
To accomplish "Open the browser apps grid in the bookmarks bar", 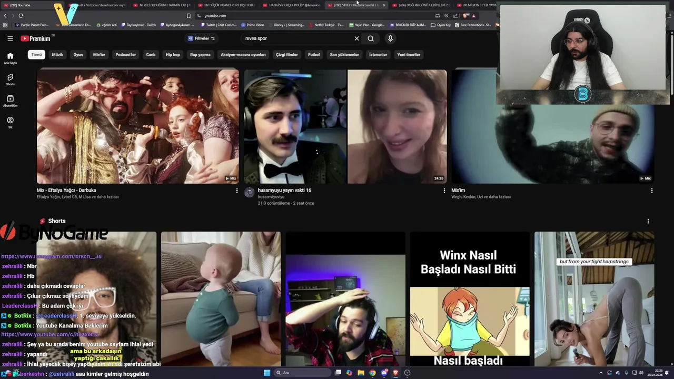I will [x=5, y=25].
